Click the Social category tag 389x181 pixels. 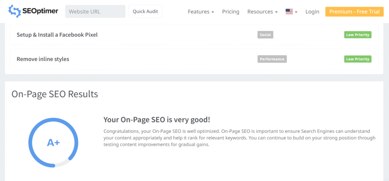click(265, 35)
